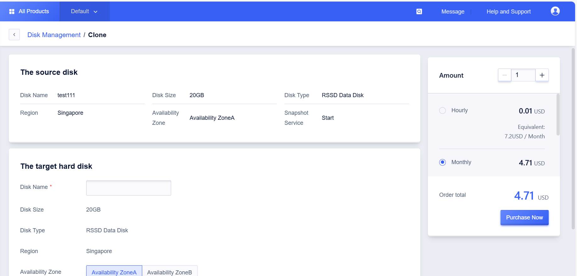Click the search icon in top bar
Viewport: 577px width, 276px height.
point(419,12)
